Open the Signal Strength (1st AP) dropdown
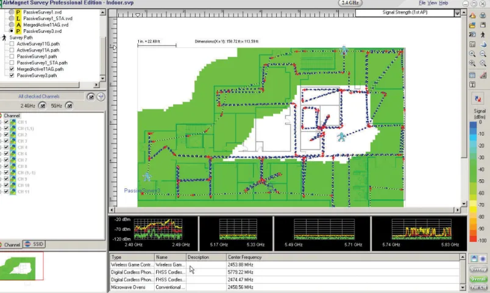 click(457, 13)
